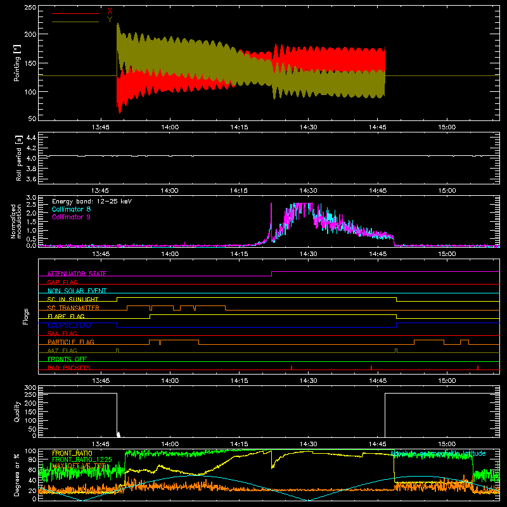Click the Flags axis title
Image resolution: width=507 pixels, height=507 pixels.
pos(25,316)
